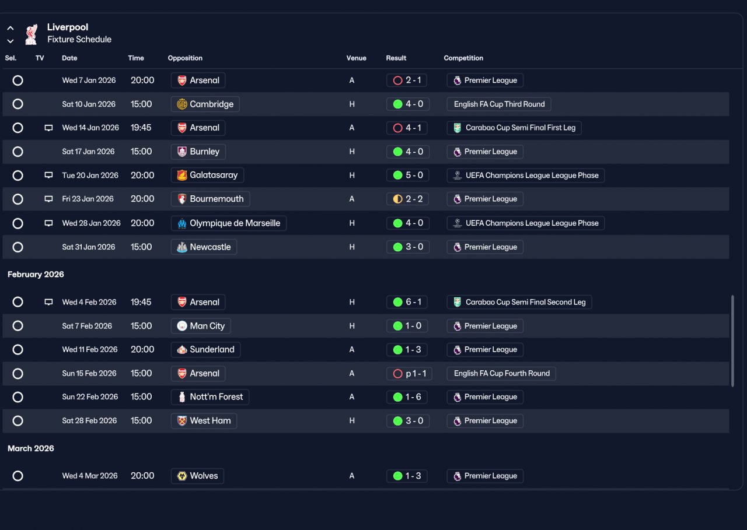
Task: Open Olympique de Marseille club link
Action: click(228, 223)
